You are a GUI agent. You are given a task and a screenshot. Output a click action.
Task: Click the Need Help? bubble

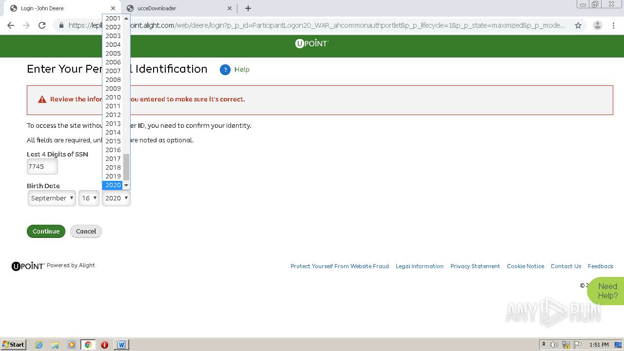[606, 291]
